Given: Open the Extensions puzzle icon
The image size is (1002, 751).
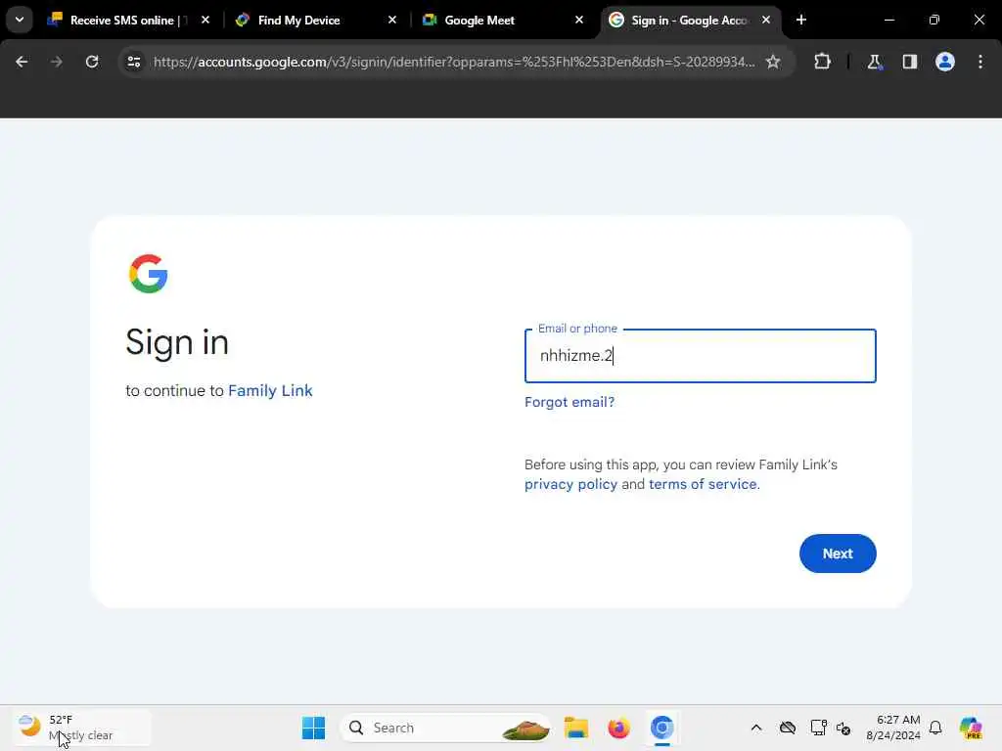Looking at the screenshot, I should tap(822, 62).
